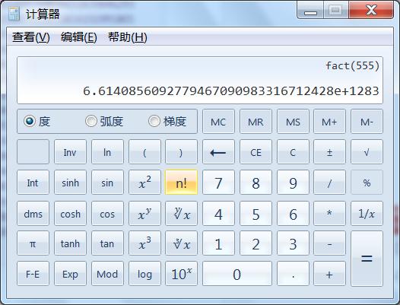
Task: Click the √ square root button
Action: click(x=367, y=152)
